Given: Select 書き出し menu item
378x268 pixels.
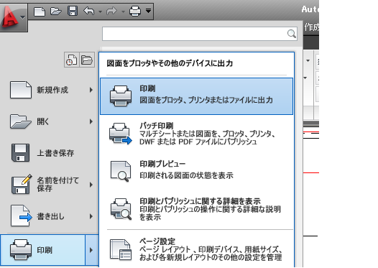Looking at the screenshot, I should (x=50, y=216).
